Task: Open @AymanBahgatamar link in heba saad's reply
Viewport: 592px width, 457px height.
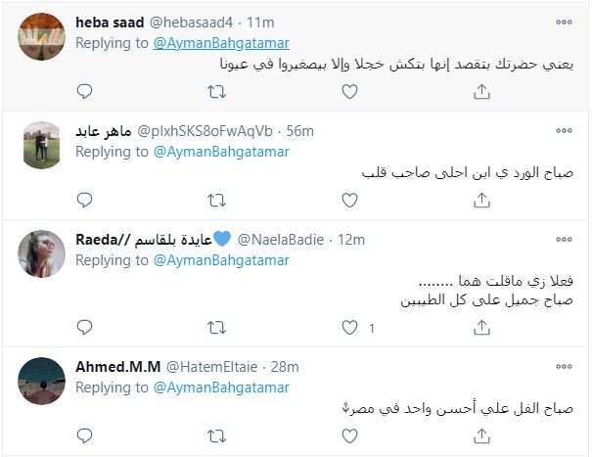Action: (x=221, y=43)
